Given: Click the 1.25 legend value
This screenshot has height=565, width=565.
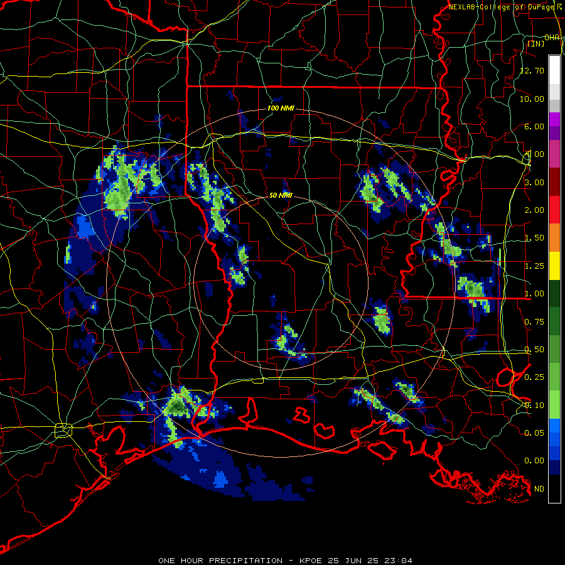Looking at the screenshot, I should click(534, 266).
